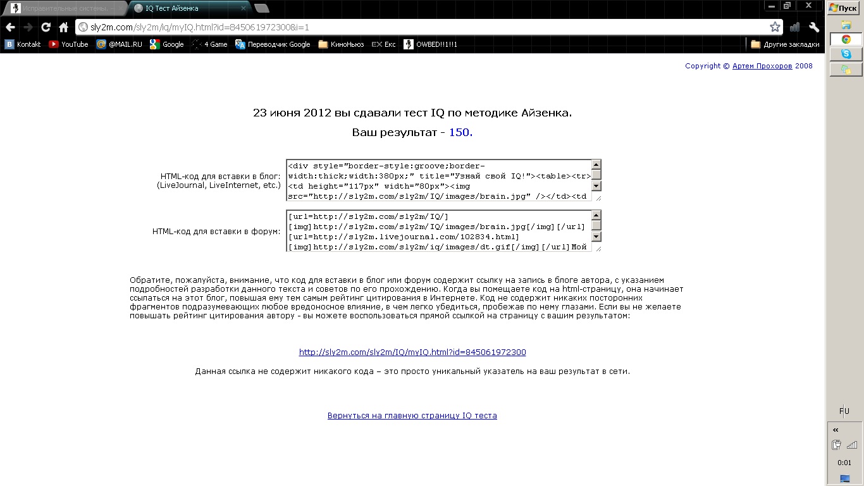Screen dimensions: 864x486
Task: Minimize the Chrome window
Action: [x=770, y=5]
